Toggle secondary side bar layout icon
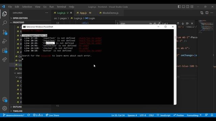The image size is (216, 121). pyautogui.click(x=188, y=7)
